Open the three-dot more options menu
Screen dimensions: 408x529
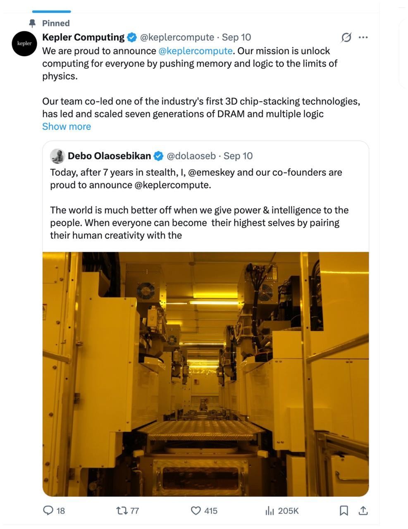coord(363,38)
